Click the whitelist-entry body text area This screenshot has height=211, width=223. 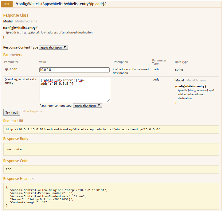[75, 90]
